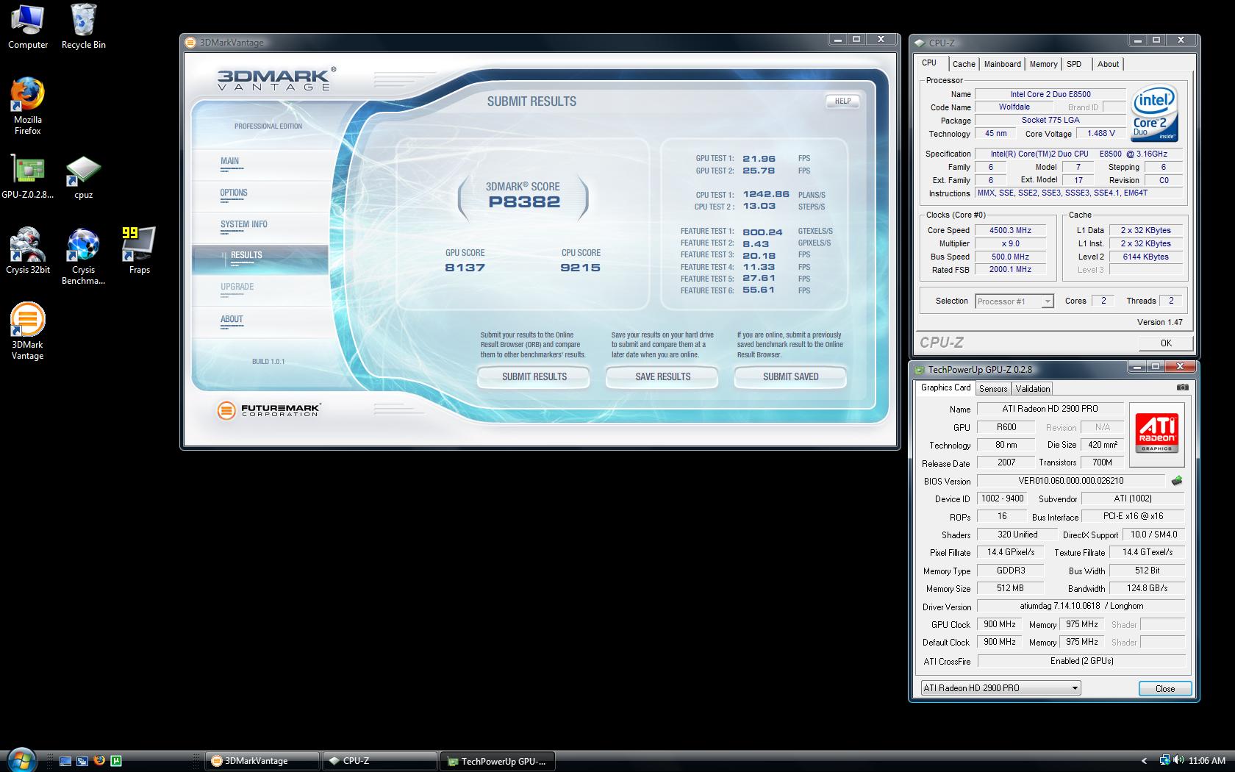Click the BIOS Version field in GPU-Z

point(1070,481)
